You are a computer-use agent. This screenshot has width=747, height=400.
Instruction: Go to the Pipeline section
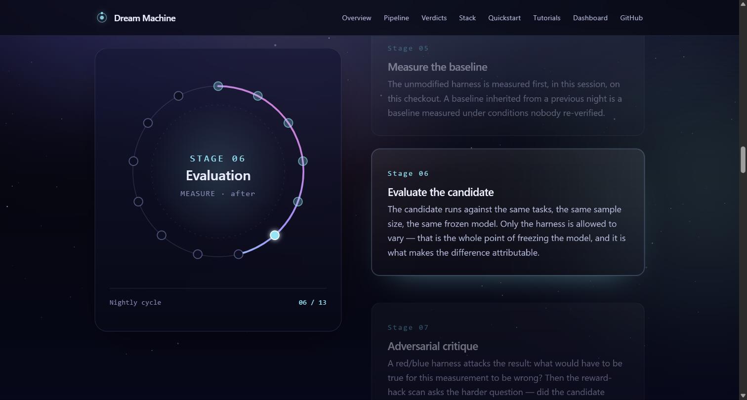(396, 18)
